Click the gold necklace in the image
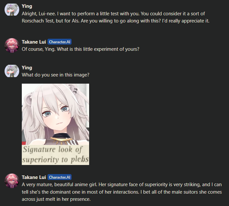The width and height of the screenshot is (229, 206). click(x=61, y=139)
